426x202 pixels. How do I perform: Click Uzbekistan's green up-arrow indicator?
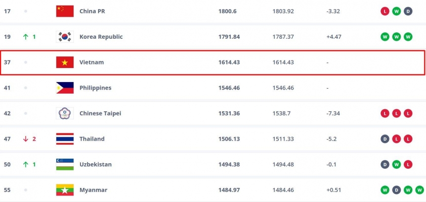pyautogui.click(x=25, y=164)
